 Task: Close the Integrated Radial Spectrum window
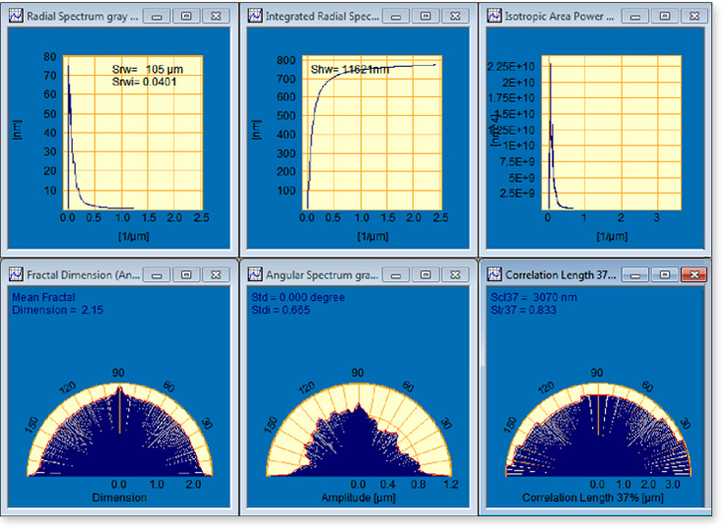[x=455, y=16]
